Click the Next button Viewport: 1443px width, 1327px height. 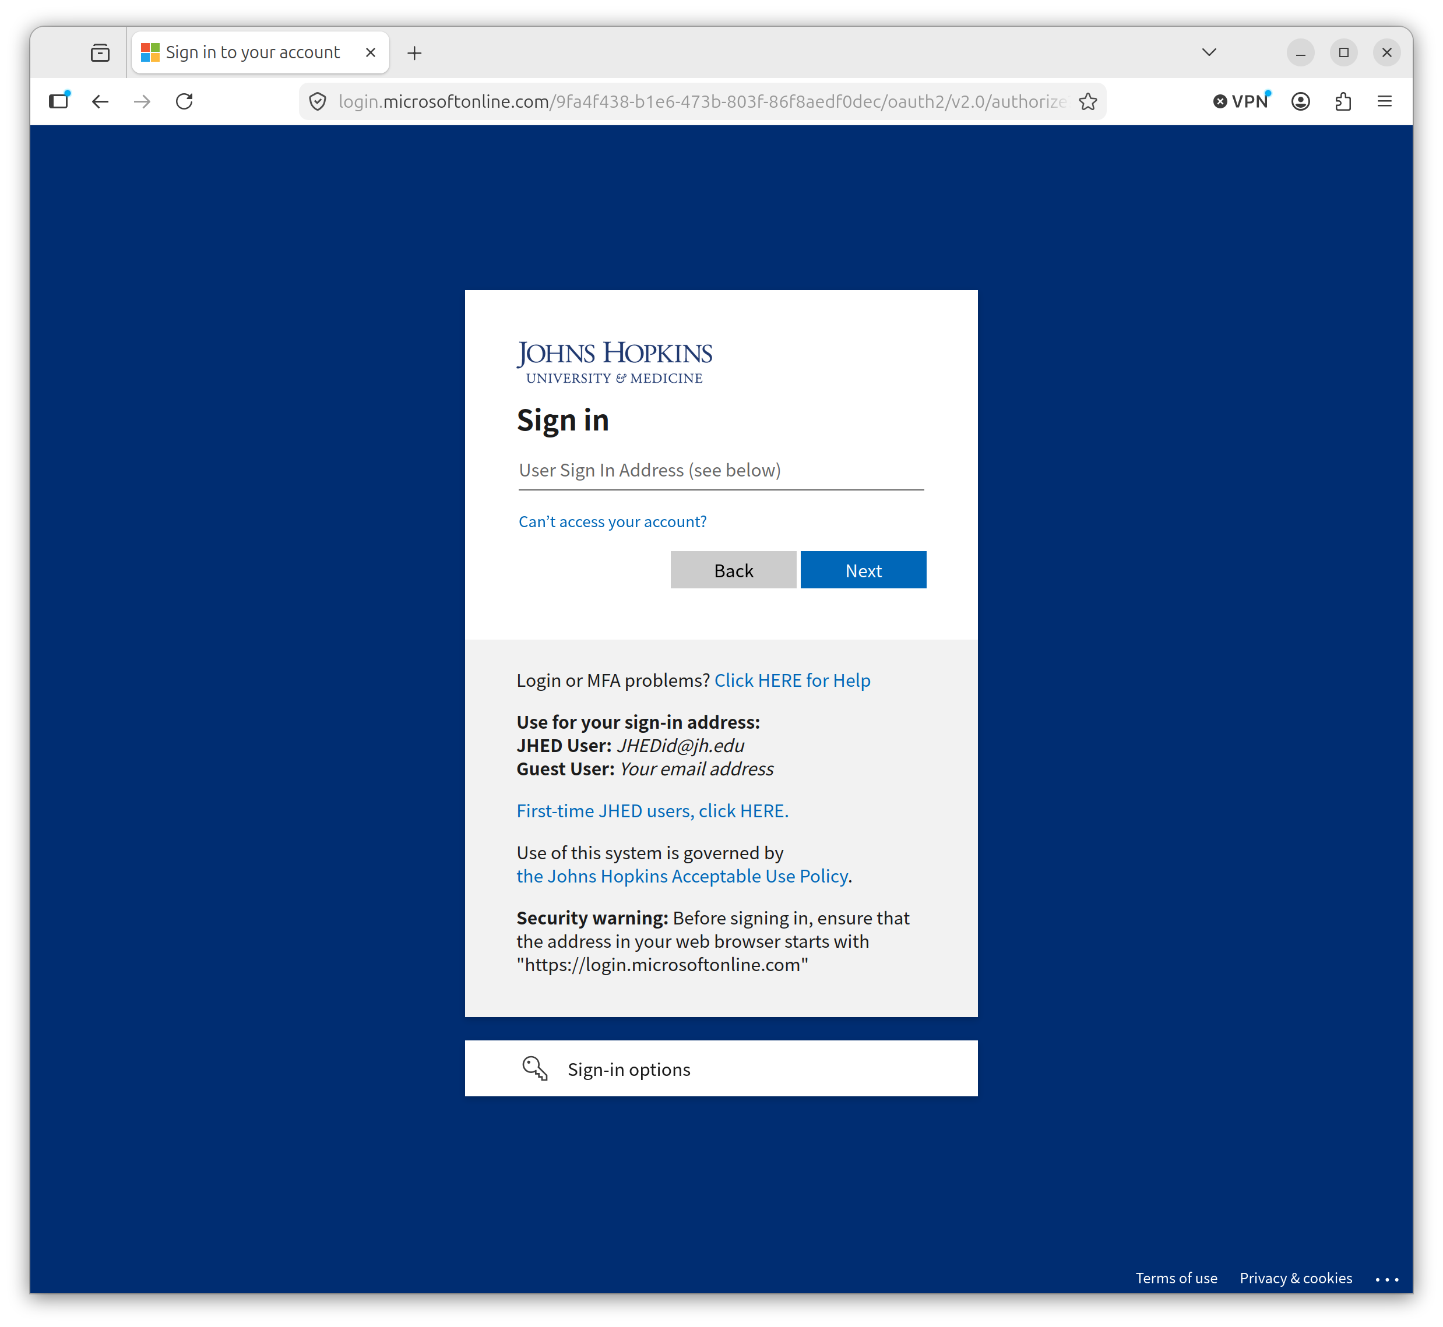click(x=863, y=570)
